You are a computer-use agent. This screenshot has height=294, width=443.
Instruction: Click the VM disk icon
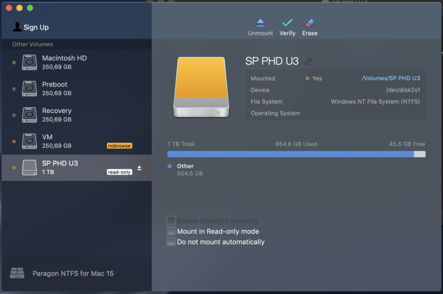pyautogui.click(x=29, y=141)
